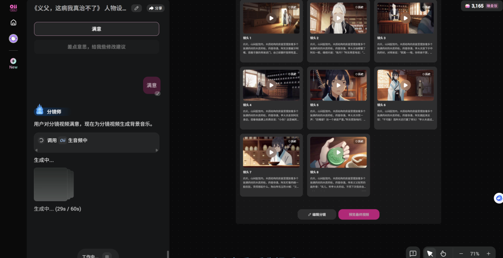This screenshot has width=503, height=258.
Task: Click the 分镜师 flame avatar icon
Action: click(x=40, y=110)
